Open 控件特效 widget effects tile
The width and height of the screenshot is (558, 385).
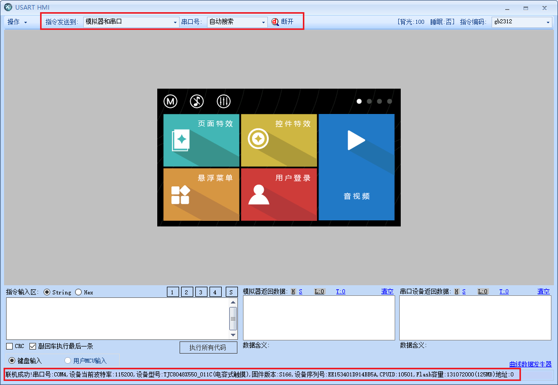278,140
